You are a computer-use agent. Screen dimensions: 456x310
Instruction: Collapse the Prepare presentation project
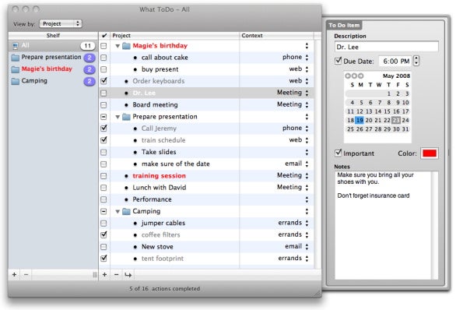click(x=118, y=117)
